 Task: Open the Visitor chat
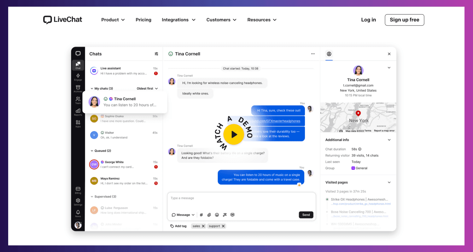pos(124,135)
